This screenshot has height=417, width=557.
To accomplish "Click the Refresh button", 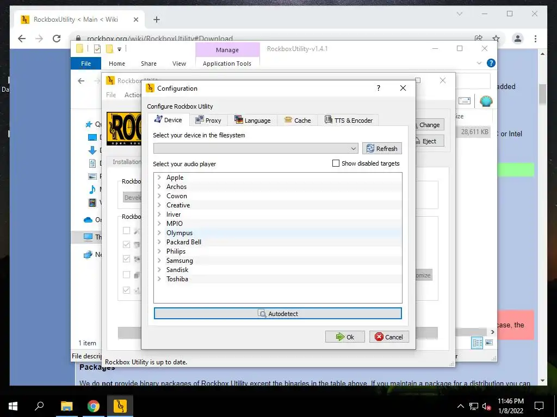I will (382, 148).
